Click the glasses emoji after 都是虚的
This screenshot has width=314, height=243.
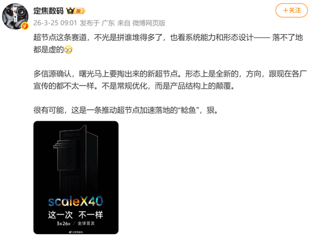click(x=68, y=50)
